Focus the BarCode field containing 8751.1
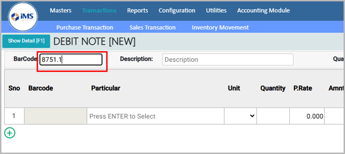Screen dimensions: 345x154 point(71,60)
